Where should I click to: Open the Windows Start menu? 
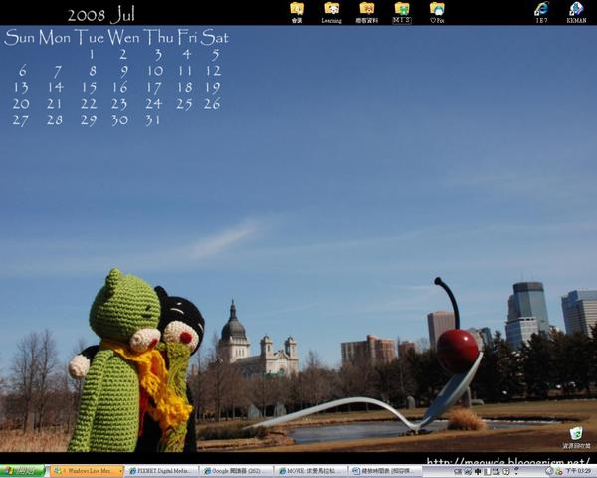click(x=23, y=471)
